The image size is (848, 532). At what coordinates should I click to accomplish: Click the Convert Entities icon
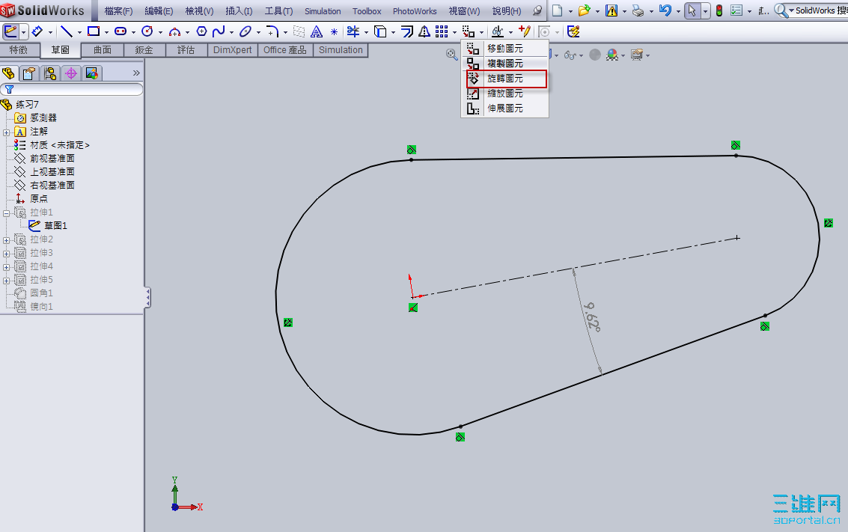click(380, 32)
